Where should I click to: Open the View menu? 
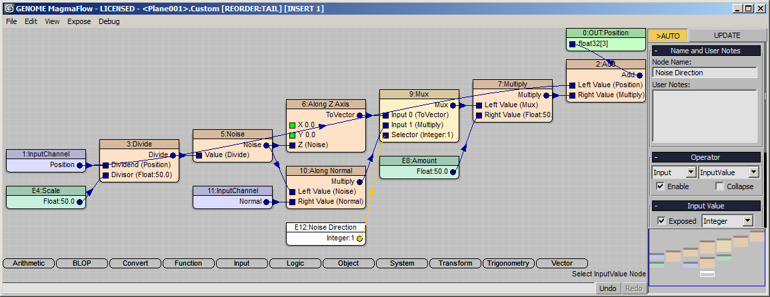coord(52,21)
